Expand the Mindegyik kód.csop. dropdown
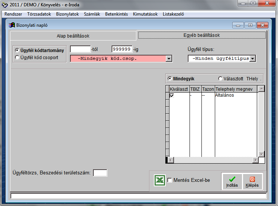 pos(169,58)
